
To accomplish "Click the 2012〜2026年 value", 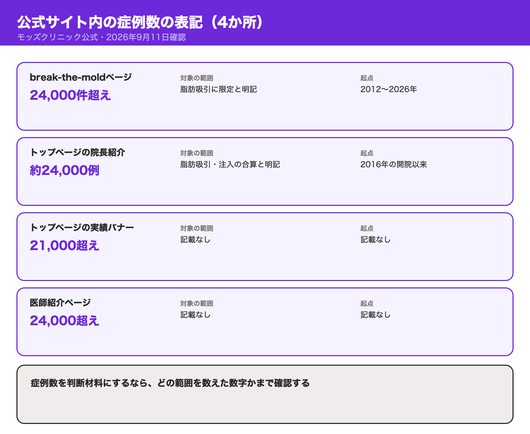I will click(x=389, y=89).
